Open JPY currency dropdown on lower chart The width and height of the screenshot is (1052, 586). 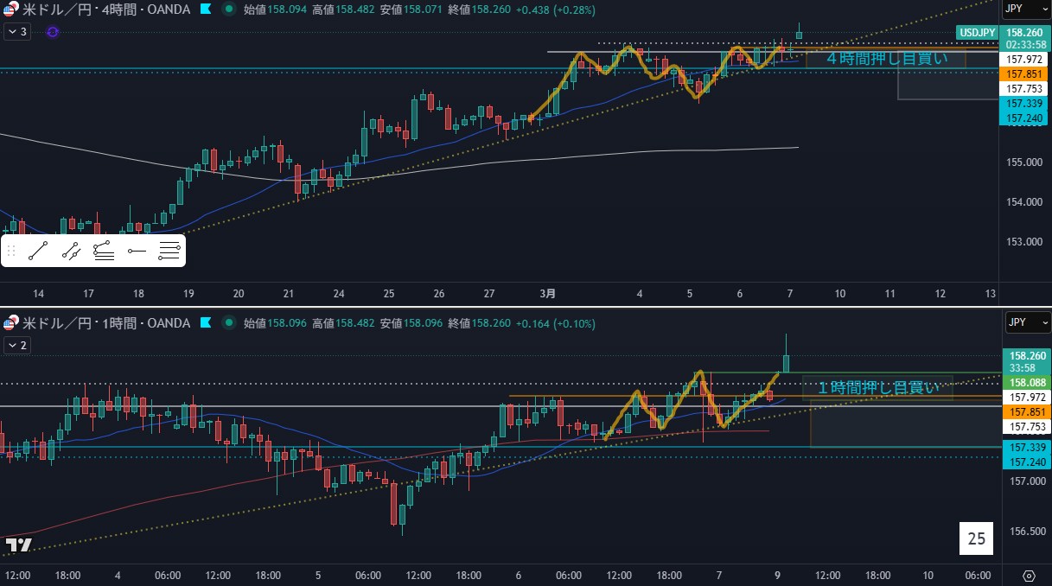click(1026, 322)
